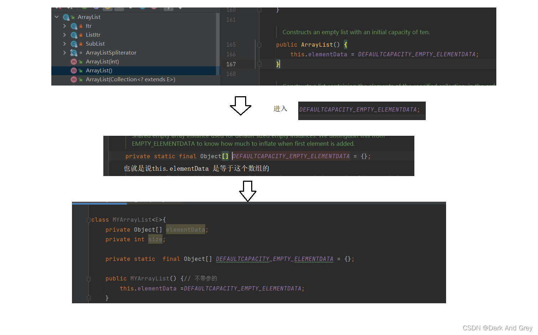Expand the Itr class node
Image resolution: width=538 pixels, height=335 pixels.
pyautogui.click(x=64, y=26)
